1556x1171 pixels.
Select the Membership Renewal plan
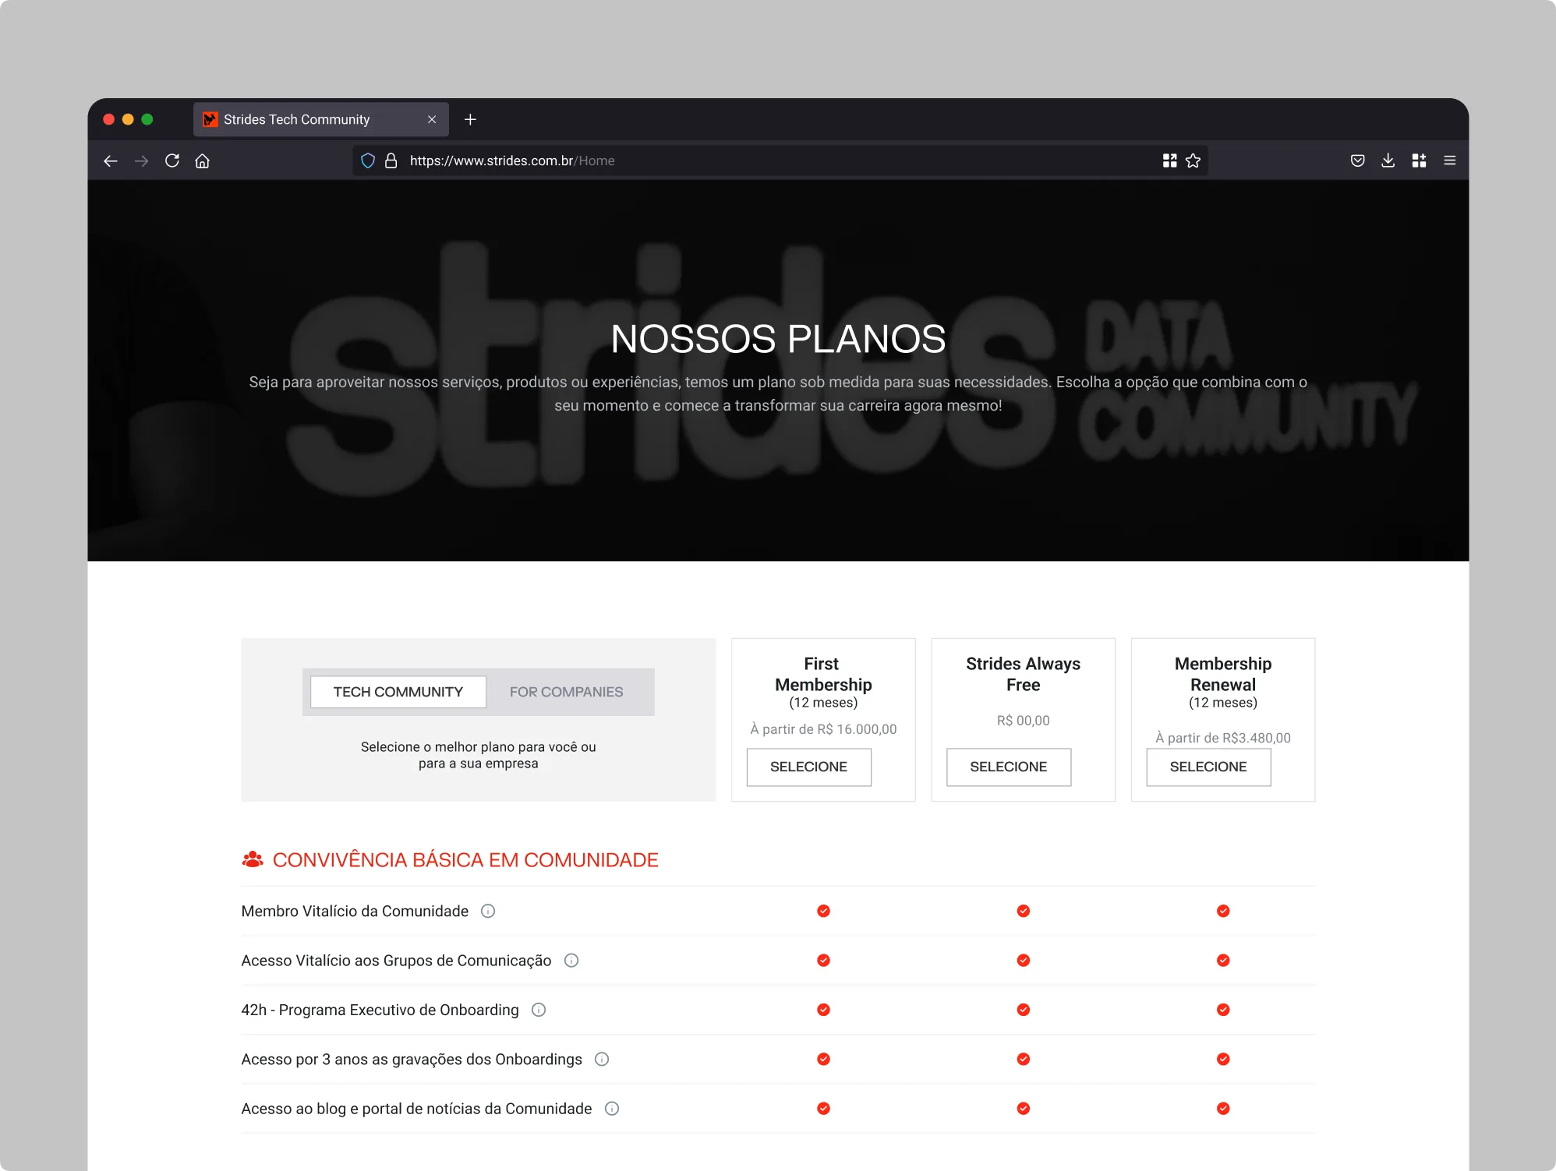click(1208, 767)
